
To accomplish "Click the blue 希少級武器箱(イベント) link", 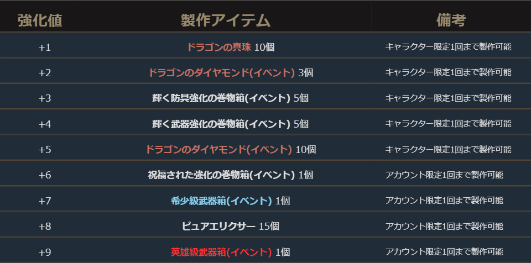I will tap(221, 201).
